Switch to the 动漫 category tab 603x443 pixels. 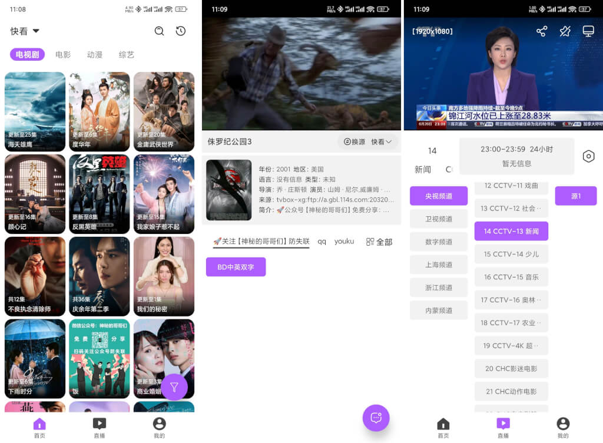[x=95, y=55]
